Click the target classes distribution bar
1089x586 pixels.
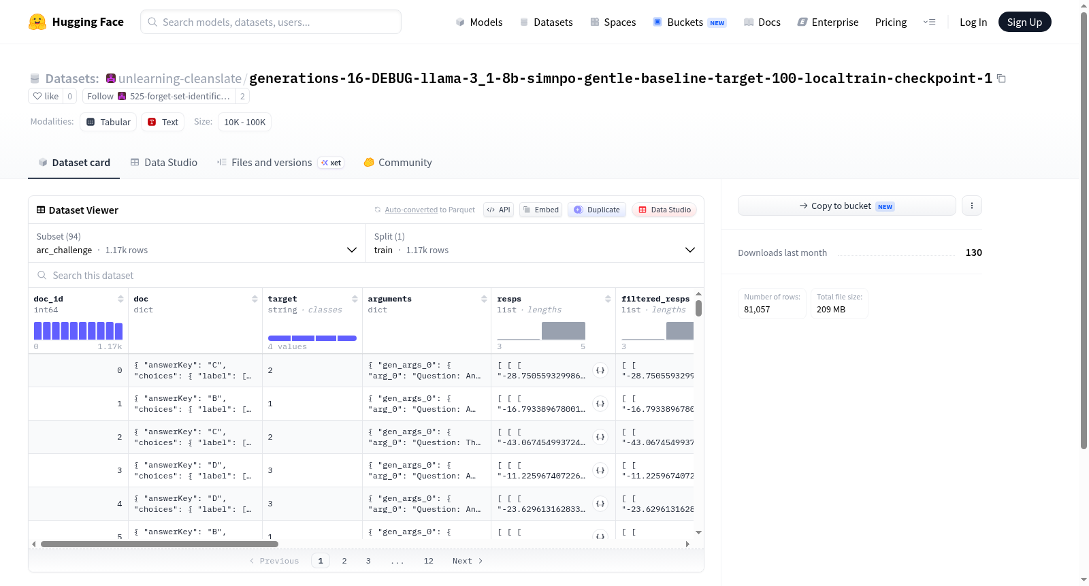click(312, 338)
